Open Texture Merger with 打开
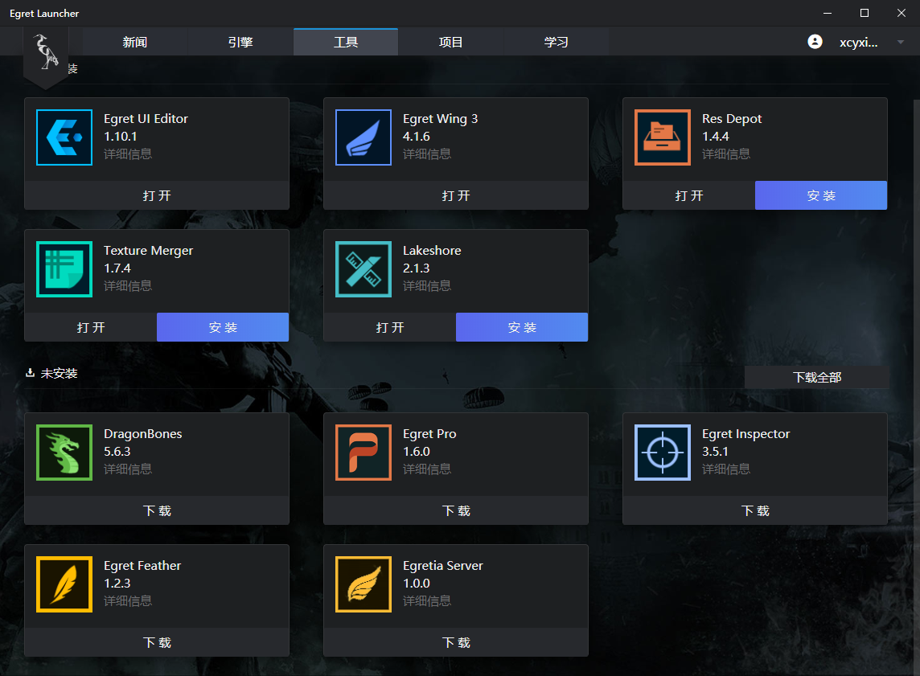Viewport: 920px width, 676px height. 91,327
